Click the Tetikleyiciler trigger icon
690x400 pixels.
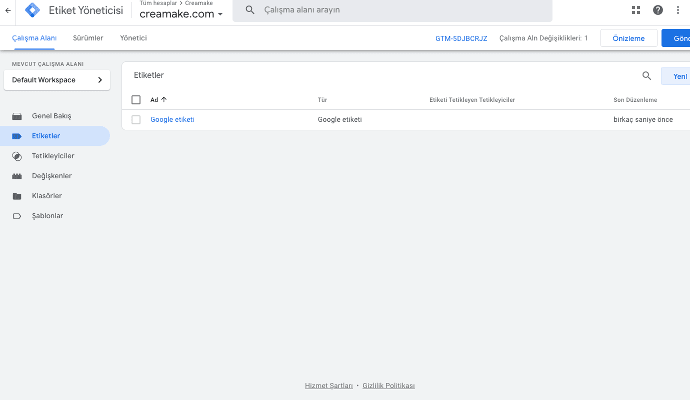click(17, 156)
